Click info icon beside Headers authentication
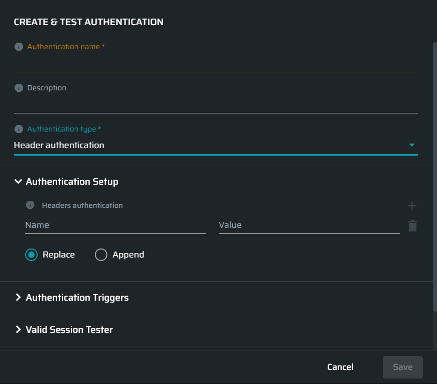The width and height of the screenshot is (437, 384). click(30, 205)
